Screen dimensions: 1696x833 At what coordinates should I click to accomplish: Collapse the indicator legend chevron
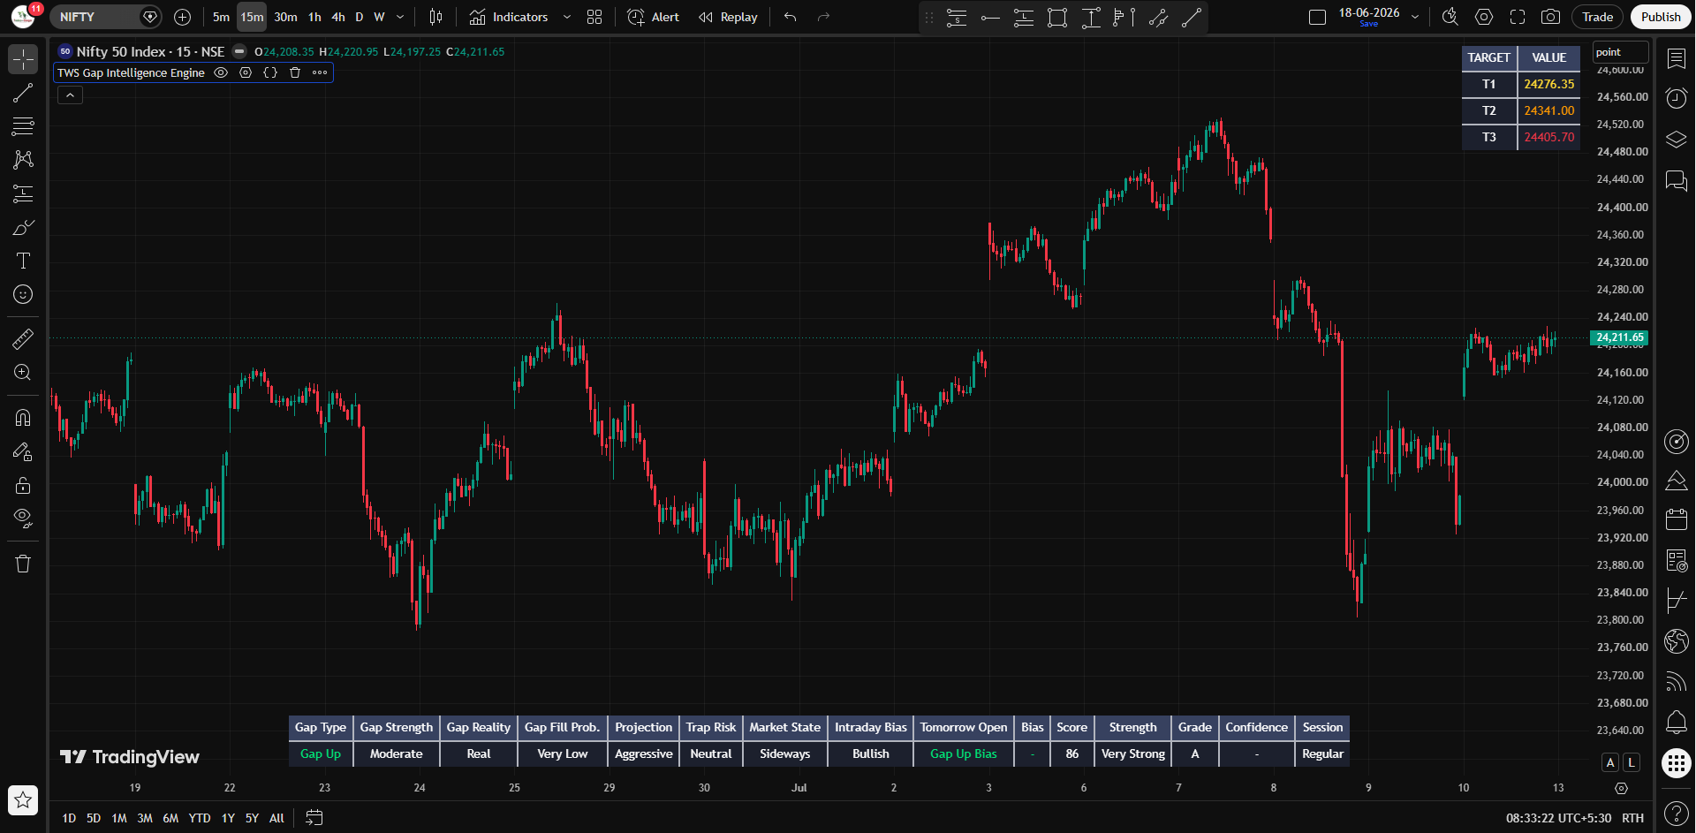pos(71,95)
